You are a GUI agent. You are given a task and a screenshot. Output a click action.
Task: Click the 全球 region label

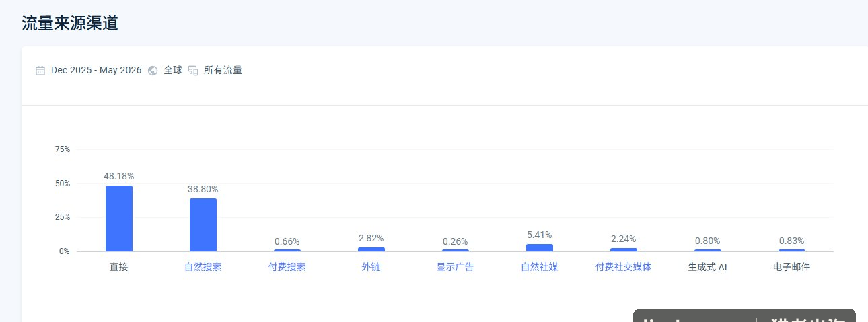click(173, 71)
